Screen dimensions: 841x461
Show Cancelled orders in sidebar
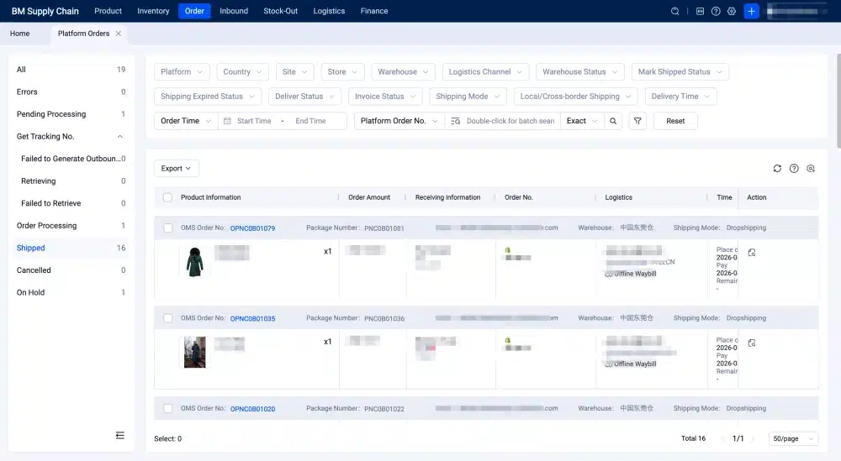[71, 270]
